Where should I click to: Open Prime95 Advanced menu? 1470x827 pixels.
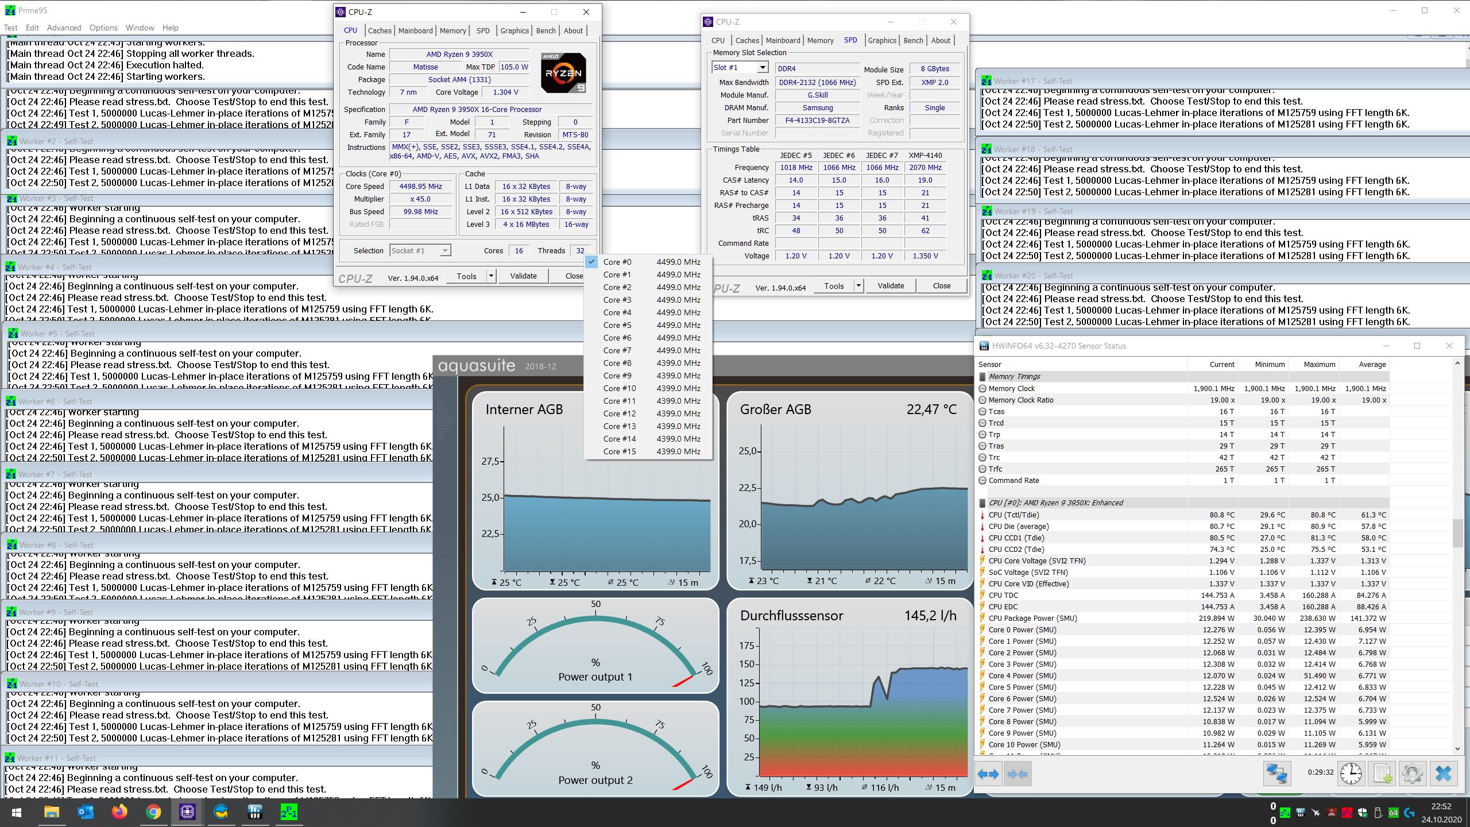click(x=64, y=28)
